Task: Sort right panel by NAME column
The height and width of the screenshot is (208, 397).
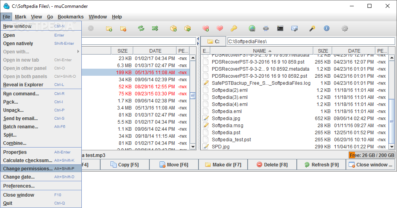Action: (261, 51)
